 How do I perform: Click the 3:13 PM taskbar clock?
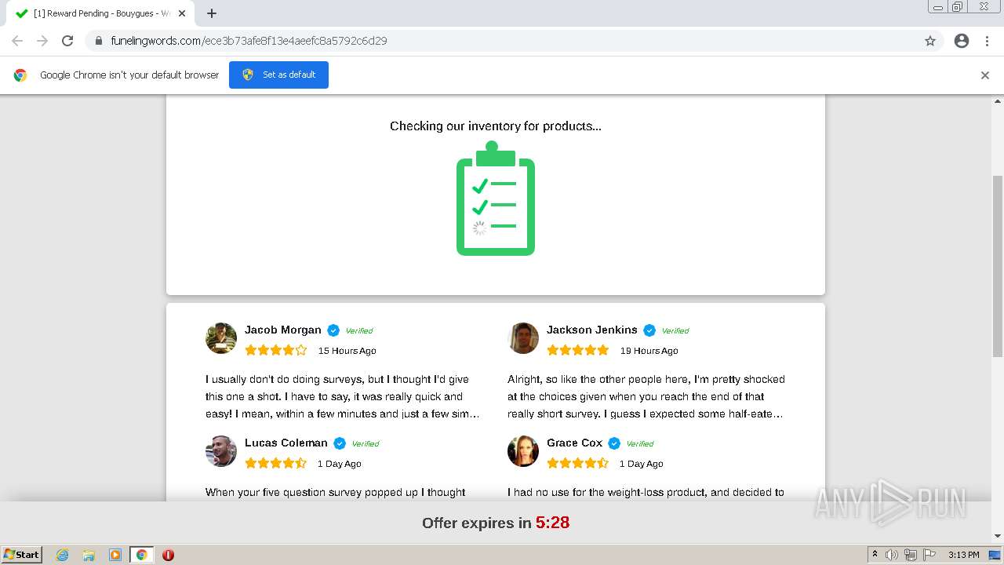pyautogui.click(x=963, y=555)
